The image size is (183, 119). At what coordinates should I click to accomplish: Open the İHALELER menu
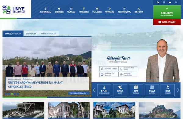point(97,10)
